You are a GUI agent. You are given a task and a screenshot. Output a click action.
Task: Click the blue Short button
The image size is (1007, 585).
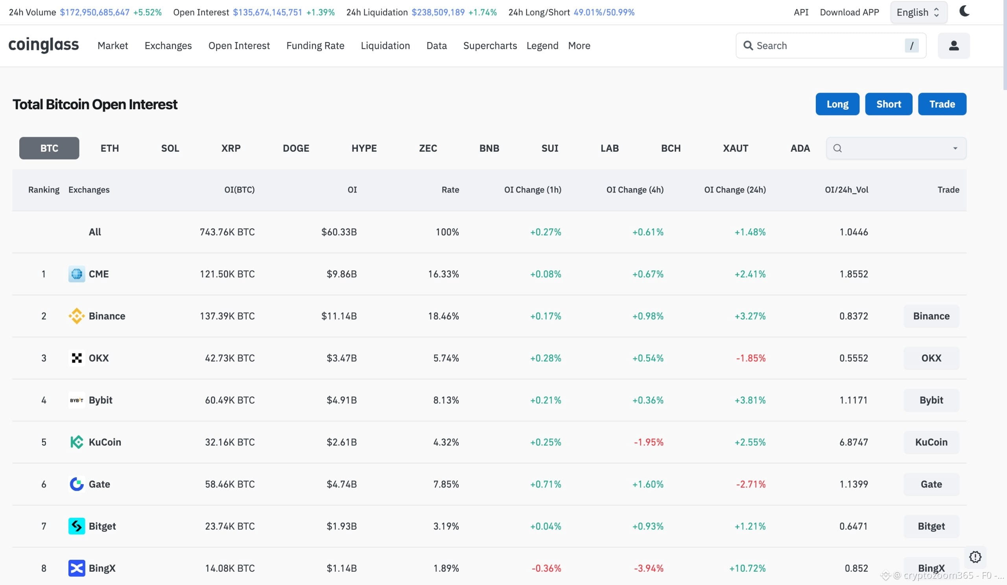pos(888,104)
